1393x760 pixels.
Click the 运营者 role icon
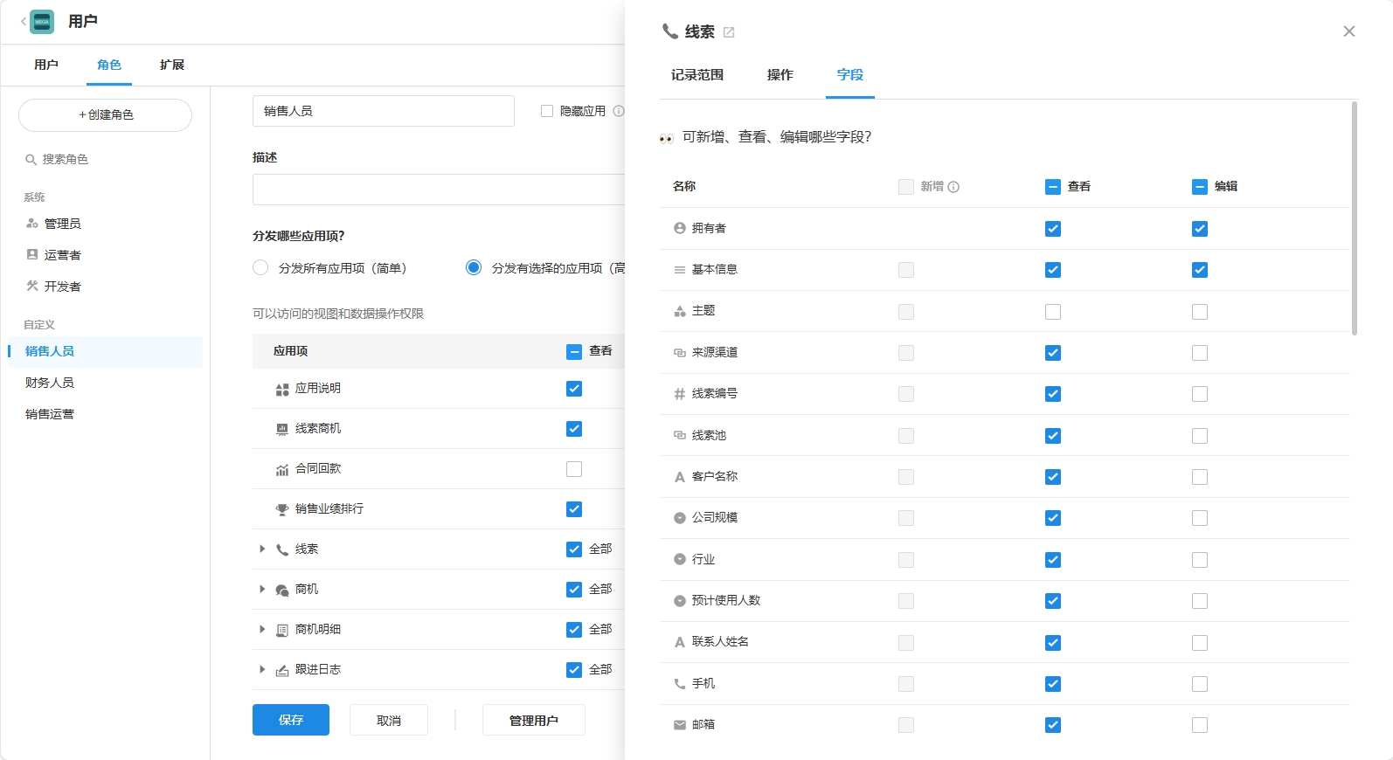click(x=32, y=255)
